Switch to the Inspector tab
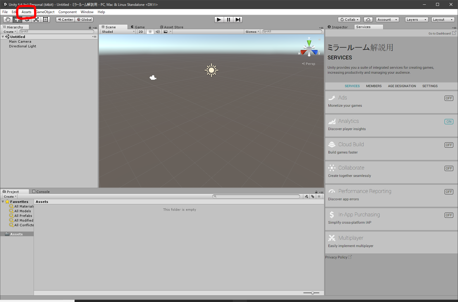 pos(338,27)
